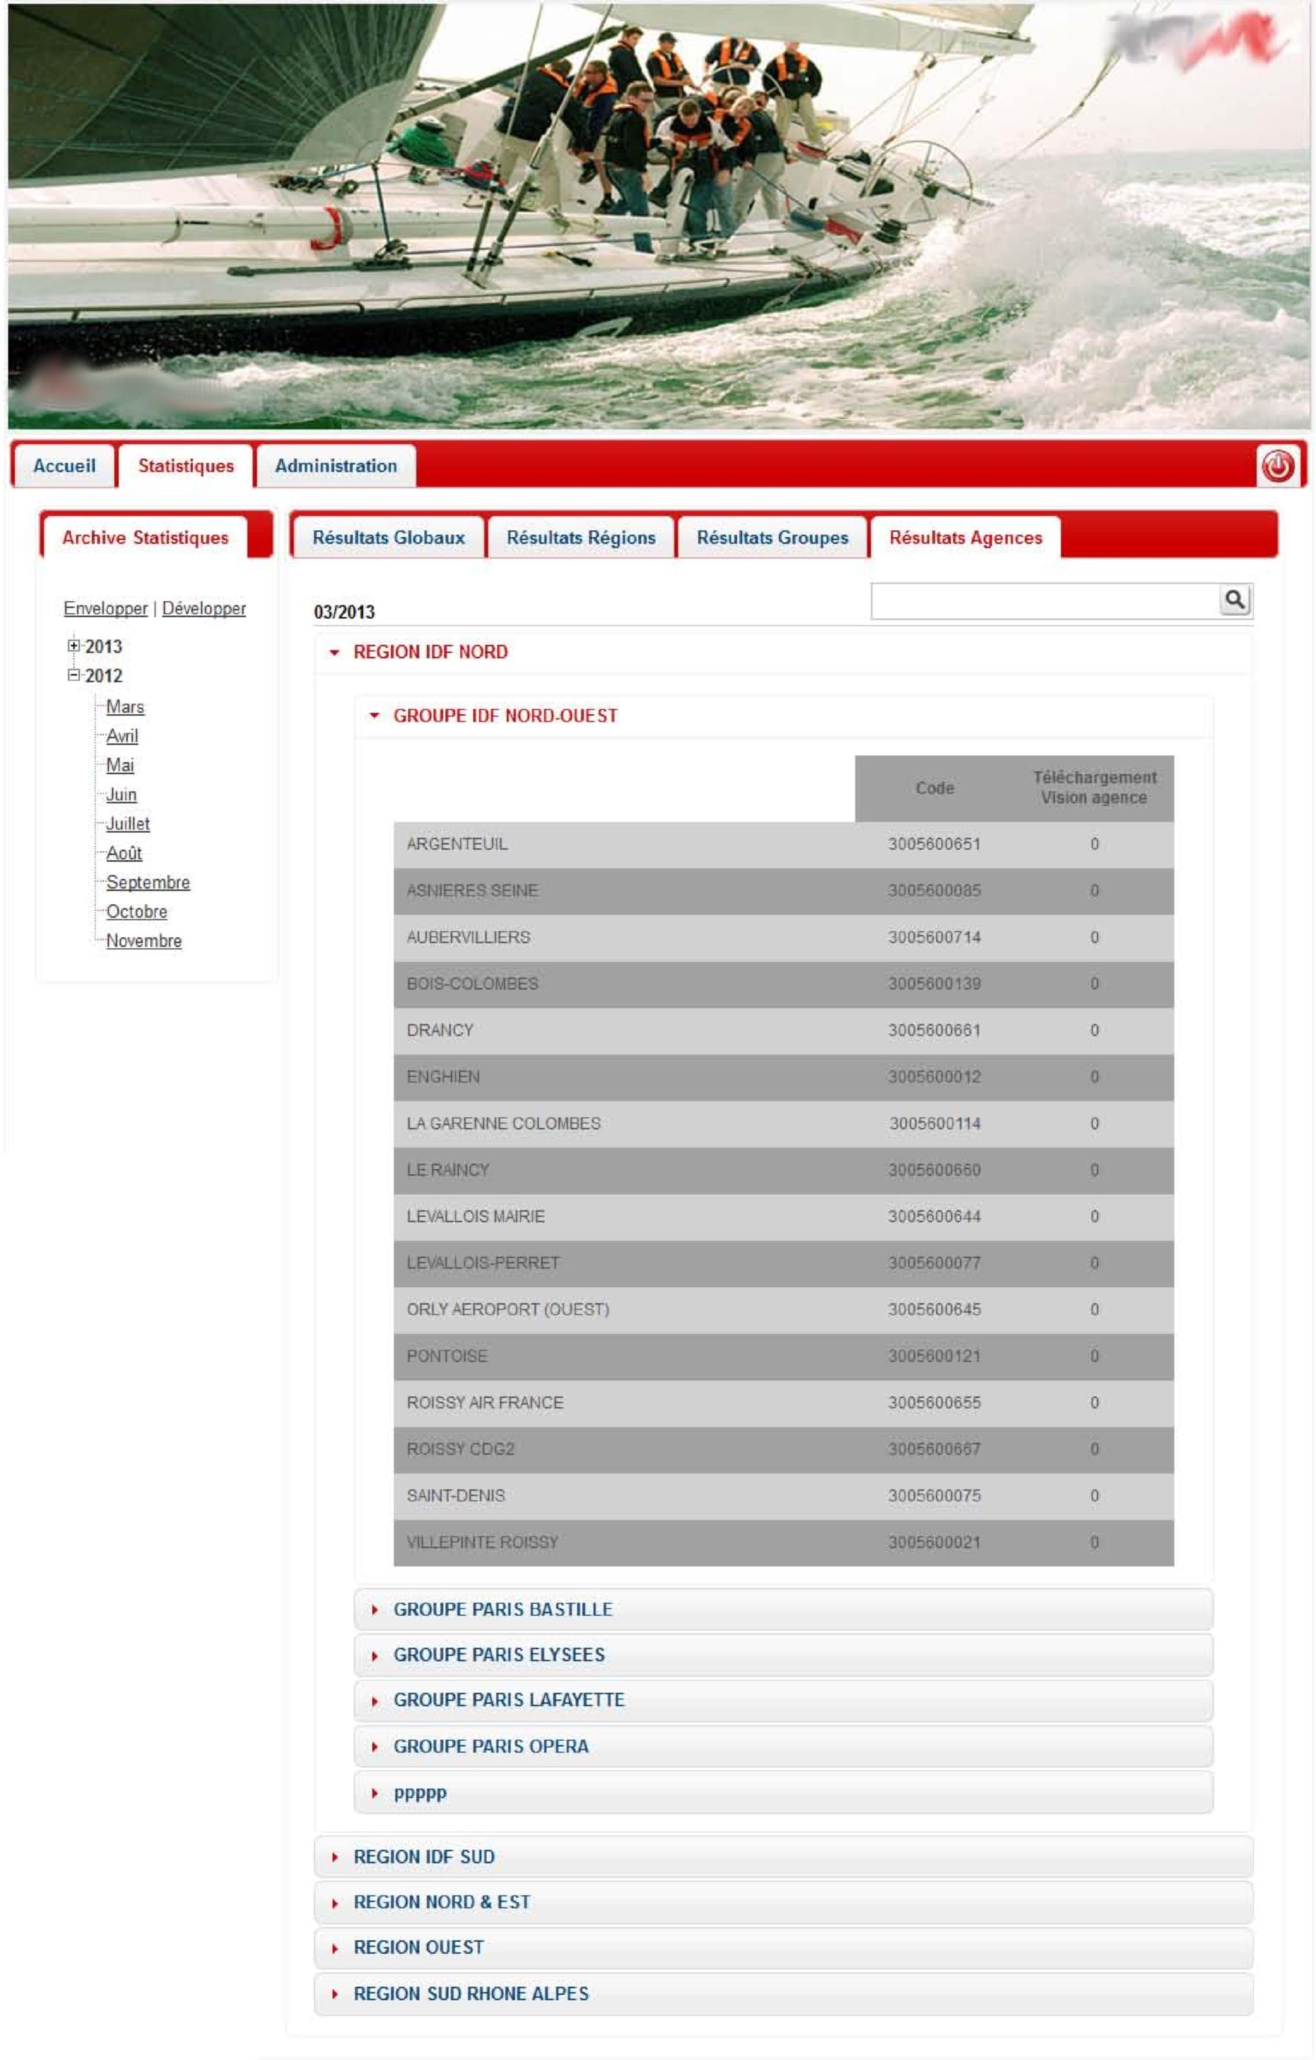Screen dimensions: 1316x2060
Task: Click the Code column header
Action: pyautogui.click(x=935, y=788)
